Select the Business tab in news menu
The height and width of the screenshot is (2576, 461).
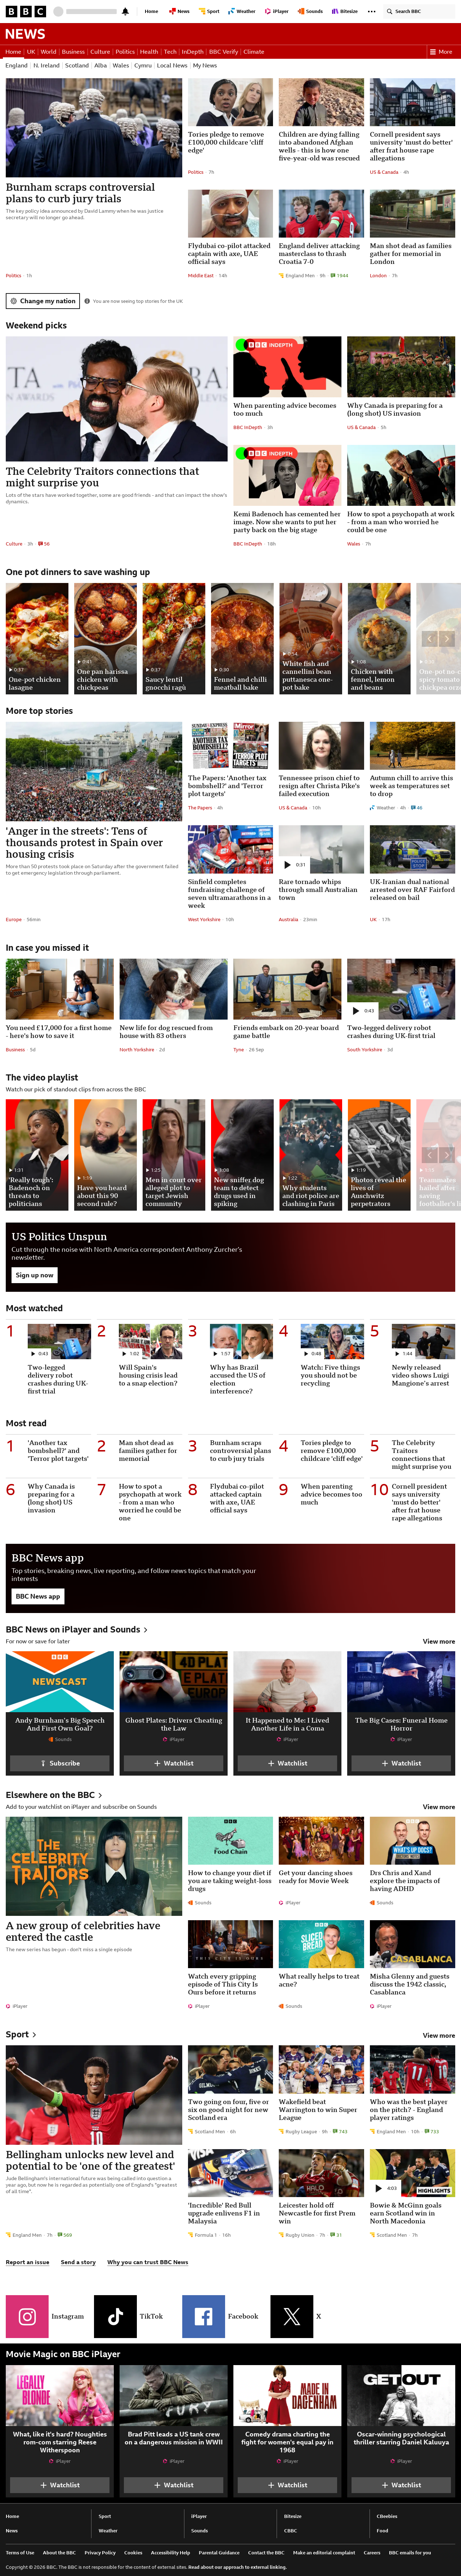[73, 52]
